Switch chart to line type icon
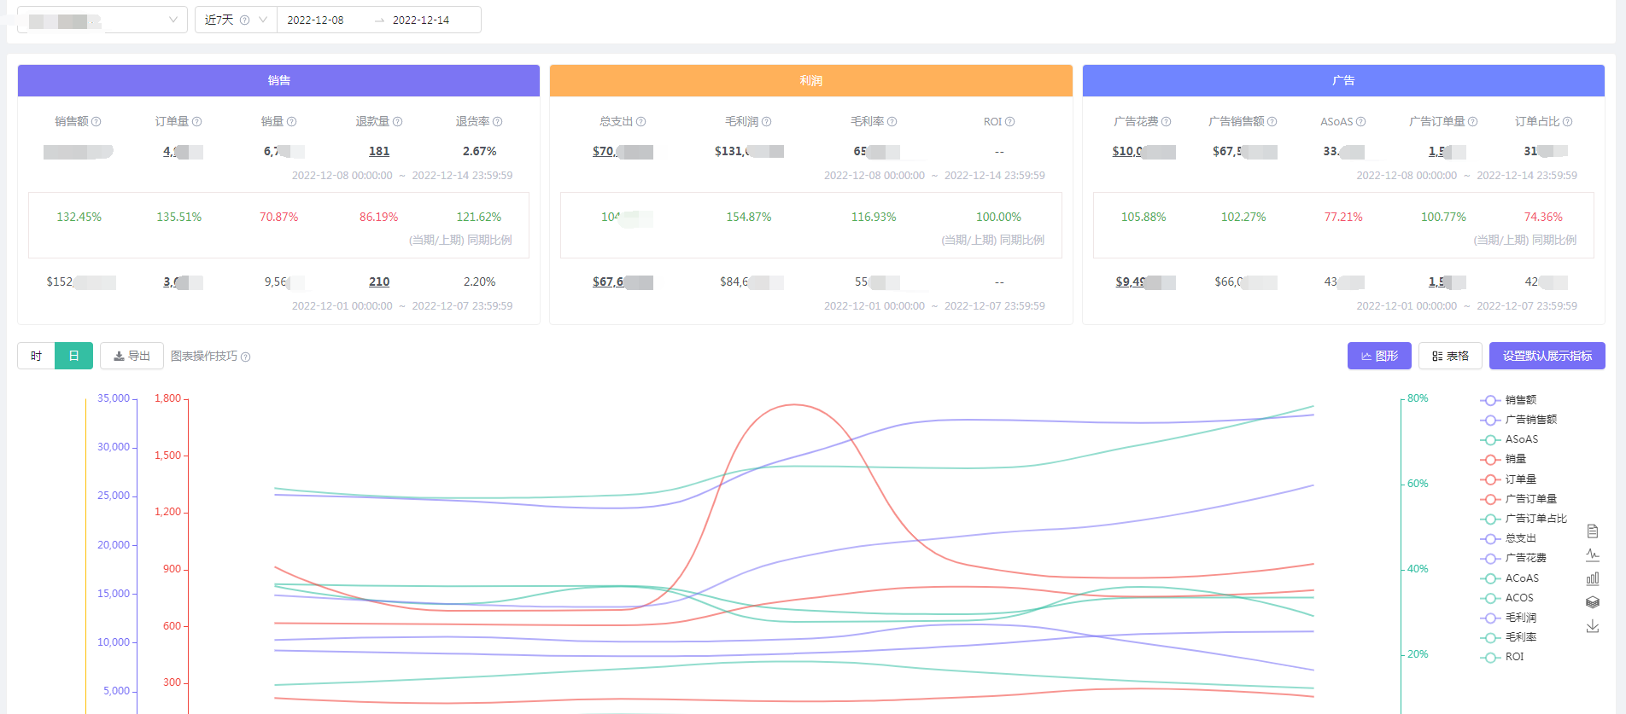The height and width of the screenshot is (714, 1626). (x=1592, y=554)
